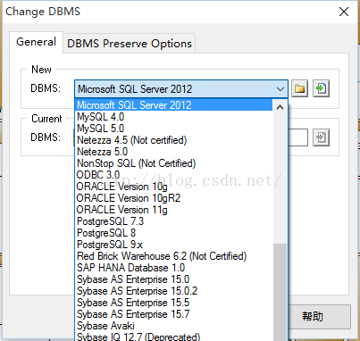Select Sybase Avaki entry

coord(174,326)
